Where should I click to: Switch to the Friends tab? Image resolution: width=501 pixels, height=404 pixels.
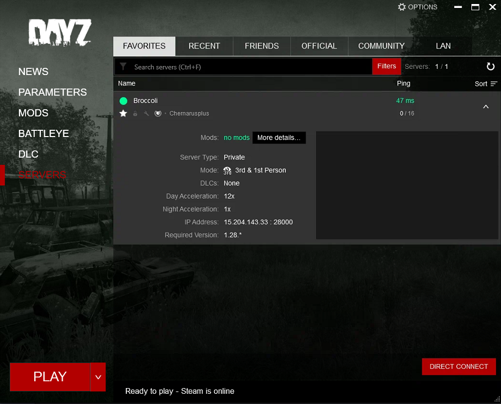262,46
